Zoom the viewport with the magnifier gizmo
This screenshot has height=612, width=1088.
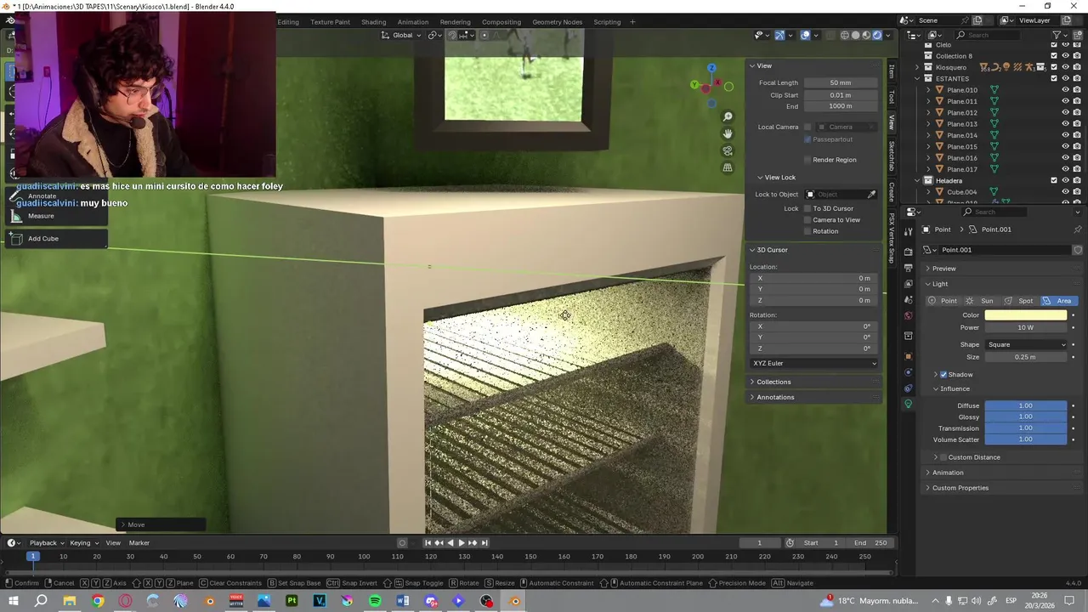728,116
